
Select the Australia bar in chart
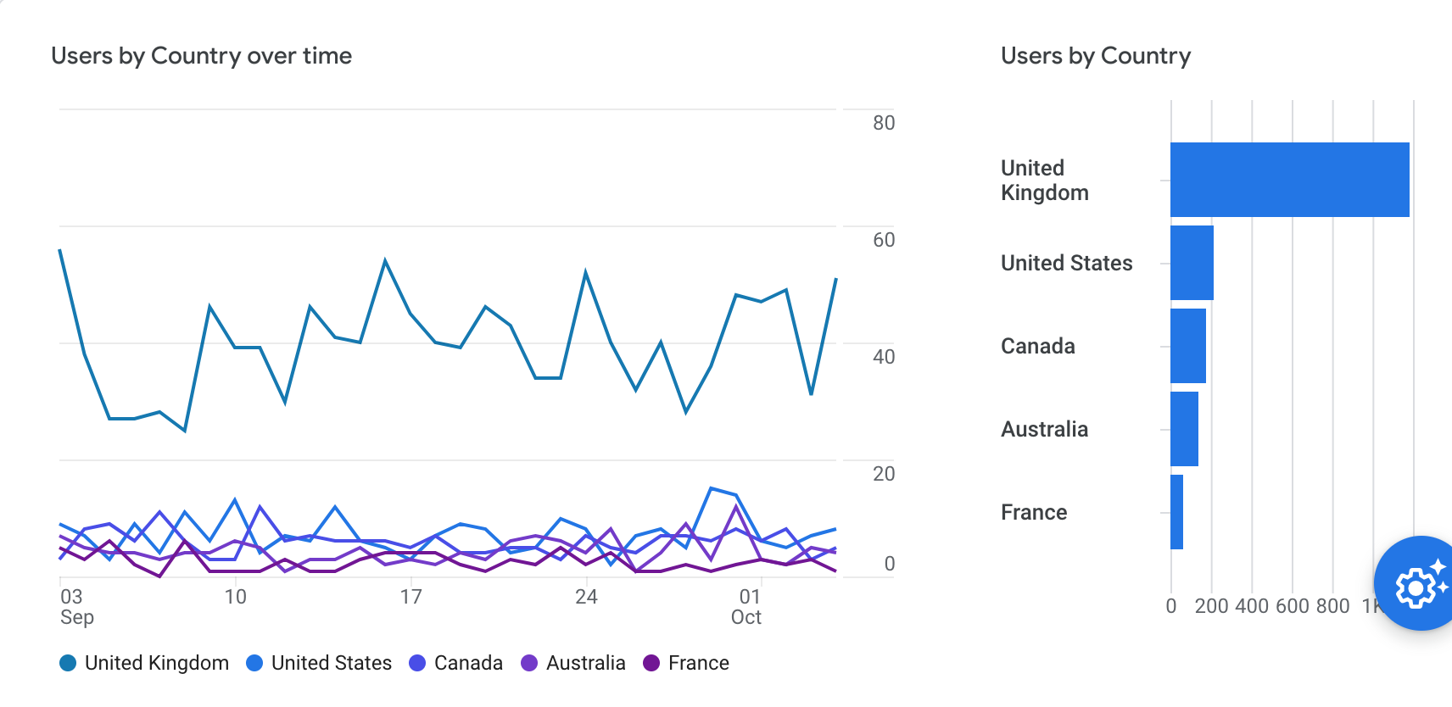click(x=1184, y=429)
